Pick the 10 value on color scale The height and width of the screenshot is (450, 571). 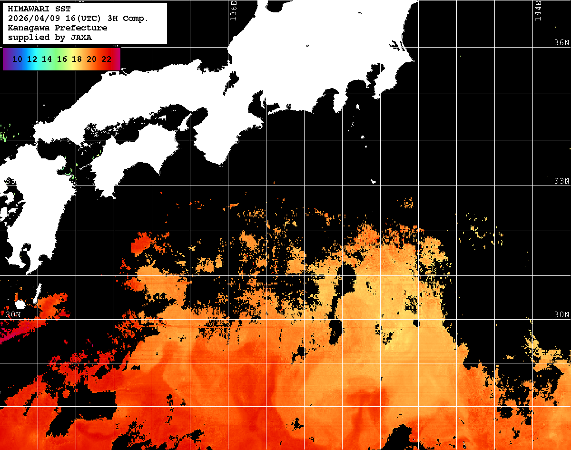tap(17, 59)
